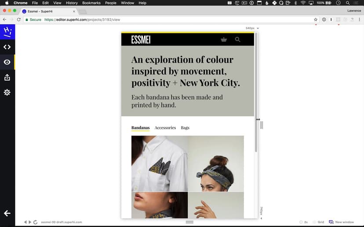Click the preview width resize handle

[261, 125]
